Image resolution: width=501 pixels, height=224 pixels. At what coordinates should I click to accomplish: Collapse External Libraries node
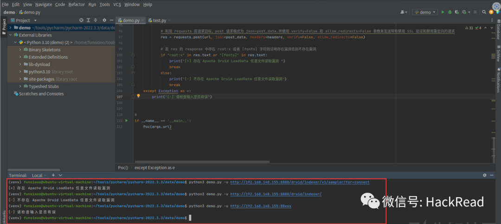11,35
